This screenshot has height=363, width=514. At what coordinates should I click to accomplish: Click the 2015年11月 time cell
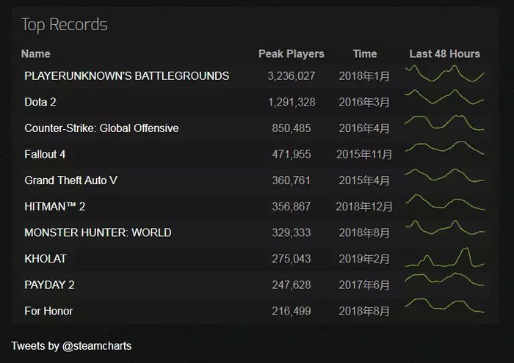[x=364, y=155]
